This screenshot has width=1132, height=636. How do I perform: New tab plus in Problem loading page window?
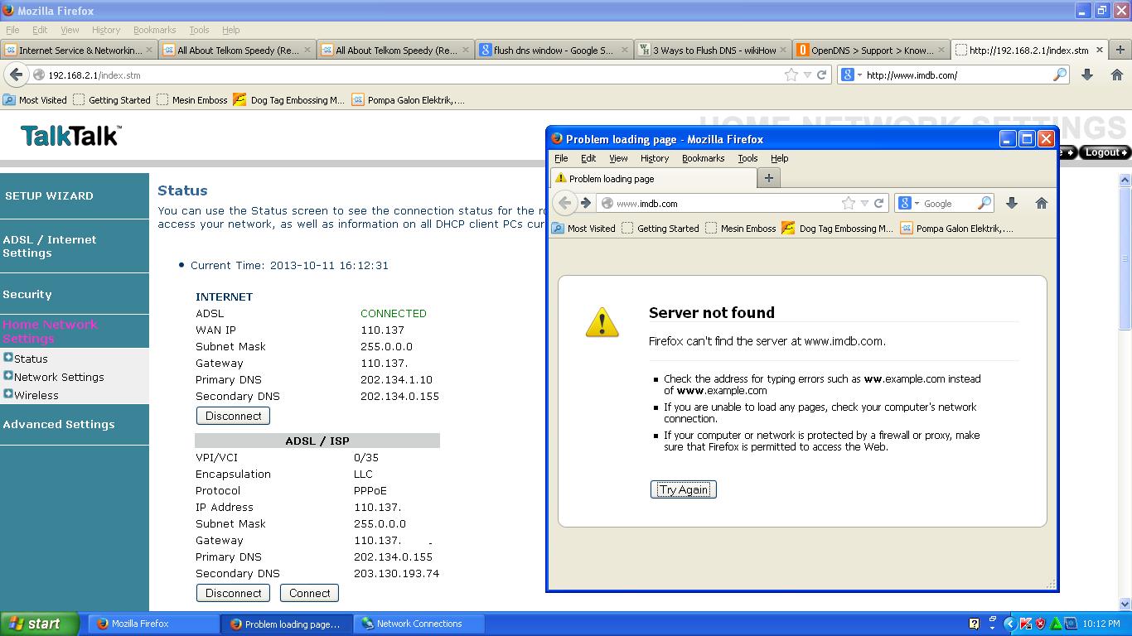[x=769, y=178]
